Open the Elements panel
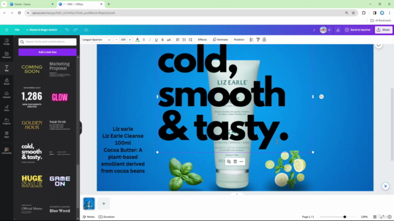 [x=7, y=55]
